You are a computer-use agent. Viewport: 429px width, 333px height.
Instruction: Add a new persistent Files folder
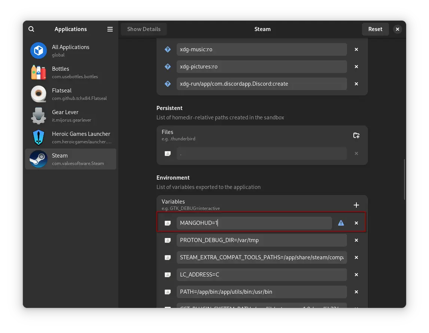pyautogui.click(x=356, y=135)
